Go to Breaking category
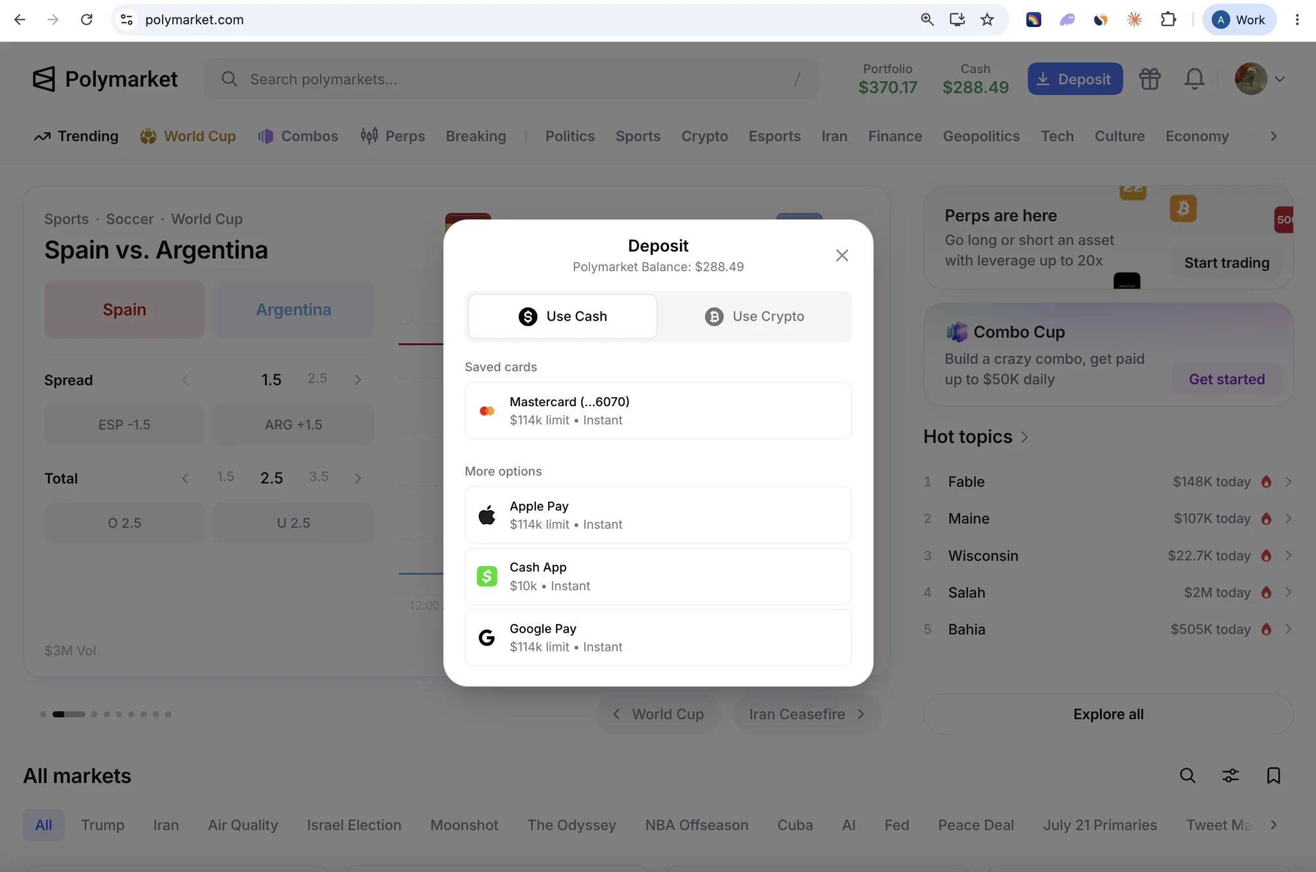1316x872 pixels. click(476, 136)
